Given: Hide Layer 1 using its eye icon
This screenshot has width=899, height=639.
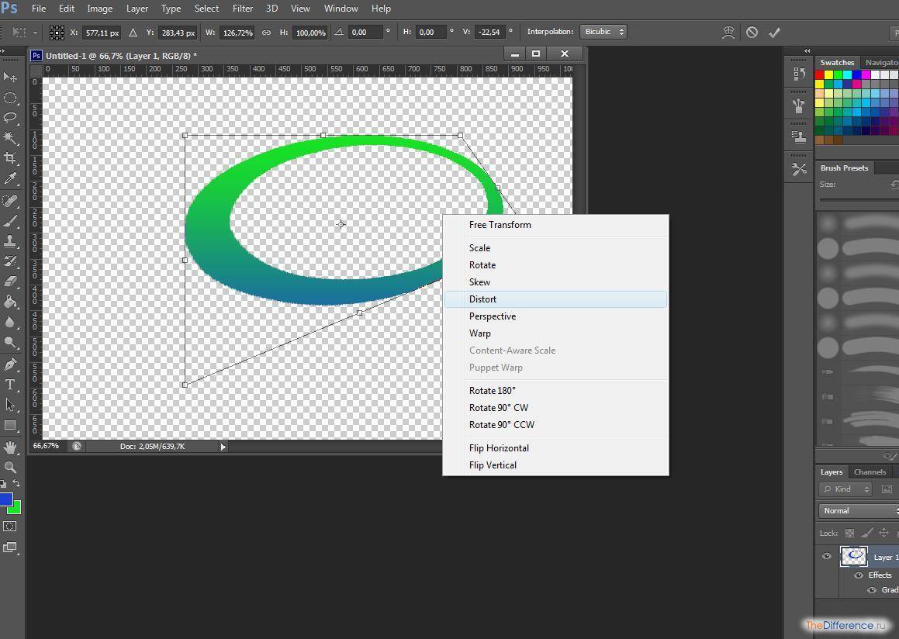Looking at the screenshot, I should coord(827,556).
